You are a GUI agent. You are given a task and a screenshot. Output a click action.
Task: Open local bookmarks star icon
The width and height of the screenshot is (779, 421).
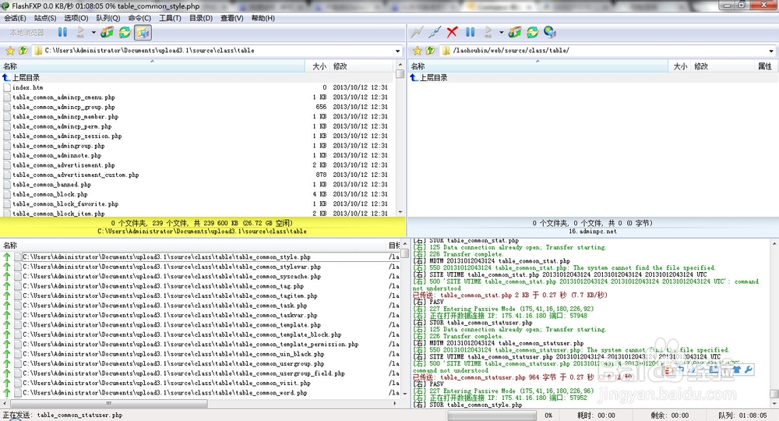pyautogui.click(x=10, y=51)
